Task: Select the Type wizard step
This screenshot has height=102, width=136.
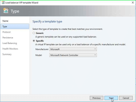Action: coord(15,26)
